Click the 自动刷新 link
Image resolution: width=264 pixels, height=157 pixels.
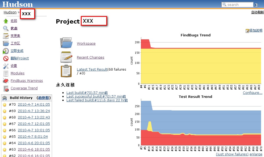pyautogui.click(x=258, y=12)
